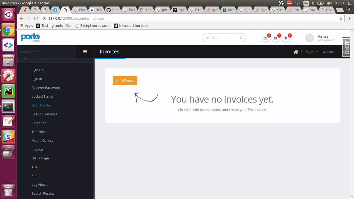Open Slack from the dock
354x199 pixels.
[x=8, y=137]
